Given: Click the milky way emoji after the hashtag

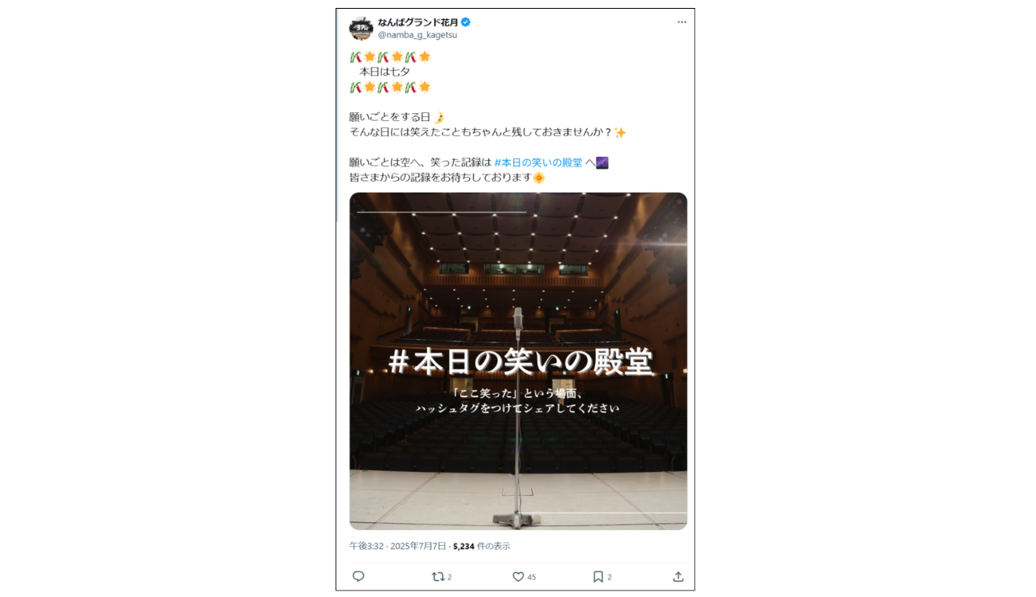Looking at the screenshot, I should tap(602, 162).
